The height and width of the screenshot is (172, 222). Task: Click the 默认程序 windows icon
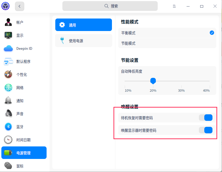[8, 62]
